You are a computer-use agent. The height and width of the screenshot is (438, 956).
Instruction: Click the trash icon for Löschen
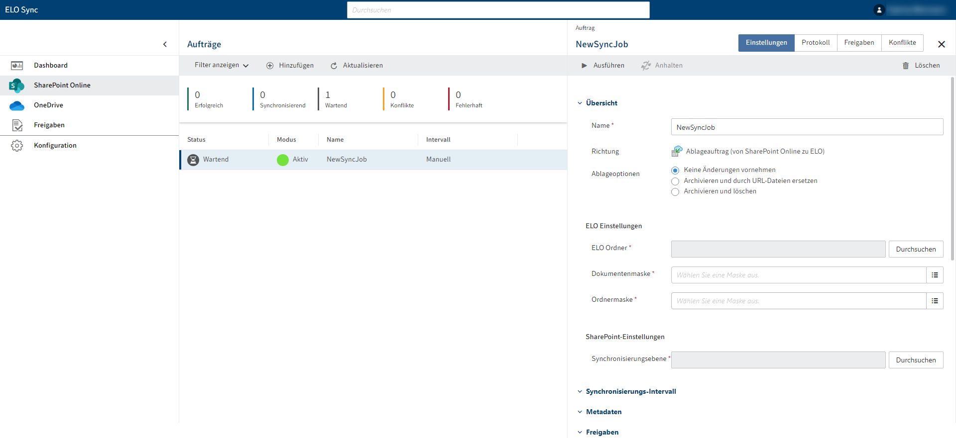(906, 66)
